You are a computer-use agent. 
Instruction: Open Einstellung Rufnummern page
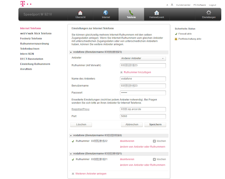tap(35, 64)
